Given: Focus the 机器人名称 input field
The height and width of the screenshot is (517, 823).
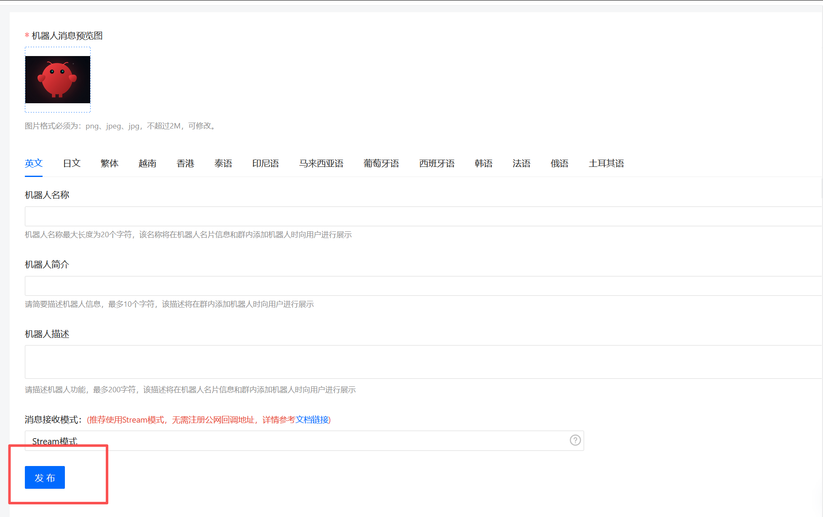Looking at the screenshot, I should 421,217.
